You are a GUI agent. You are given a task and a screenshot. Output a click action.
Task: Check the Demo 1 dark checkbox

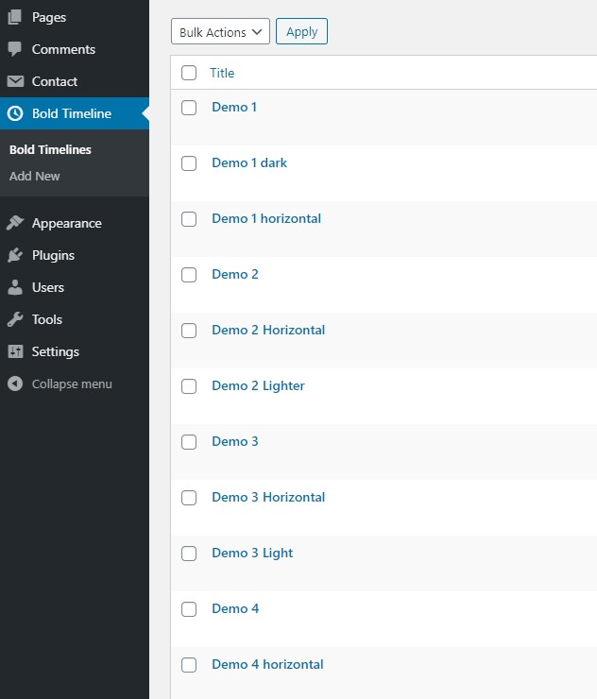pos(189,163)
